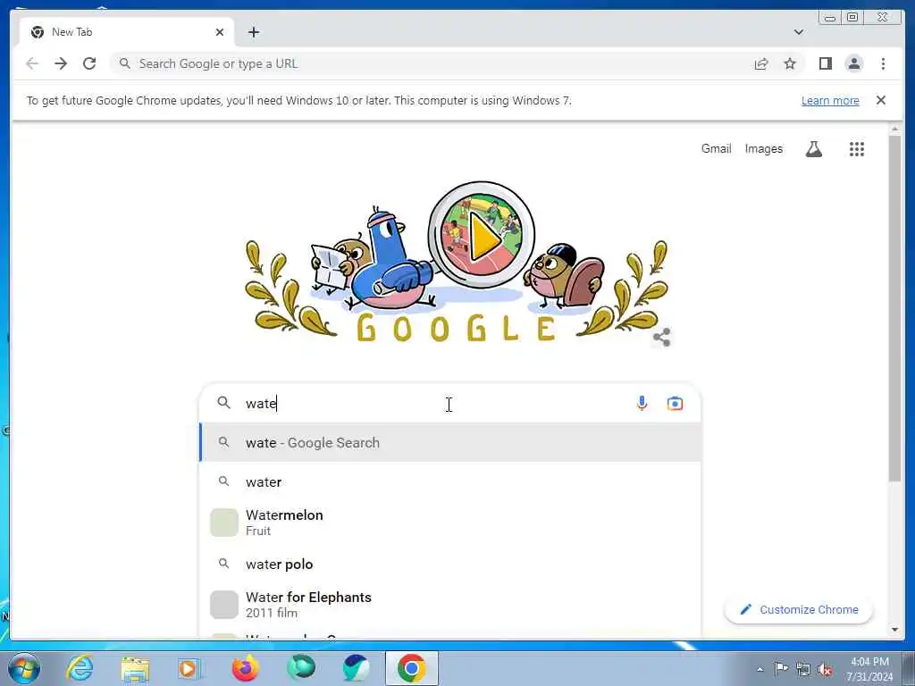The width and height of the screenshot is (915, 686).
Task: Click Chrome icon on taskbar
Action: [411, 668]
